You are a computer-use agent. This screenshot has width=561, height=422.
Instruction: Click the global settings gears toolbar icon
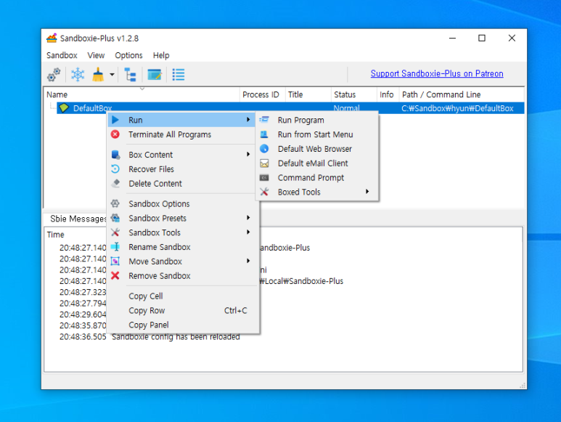tap(54, 75)
